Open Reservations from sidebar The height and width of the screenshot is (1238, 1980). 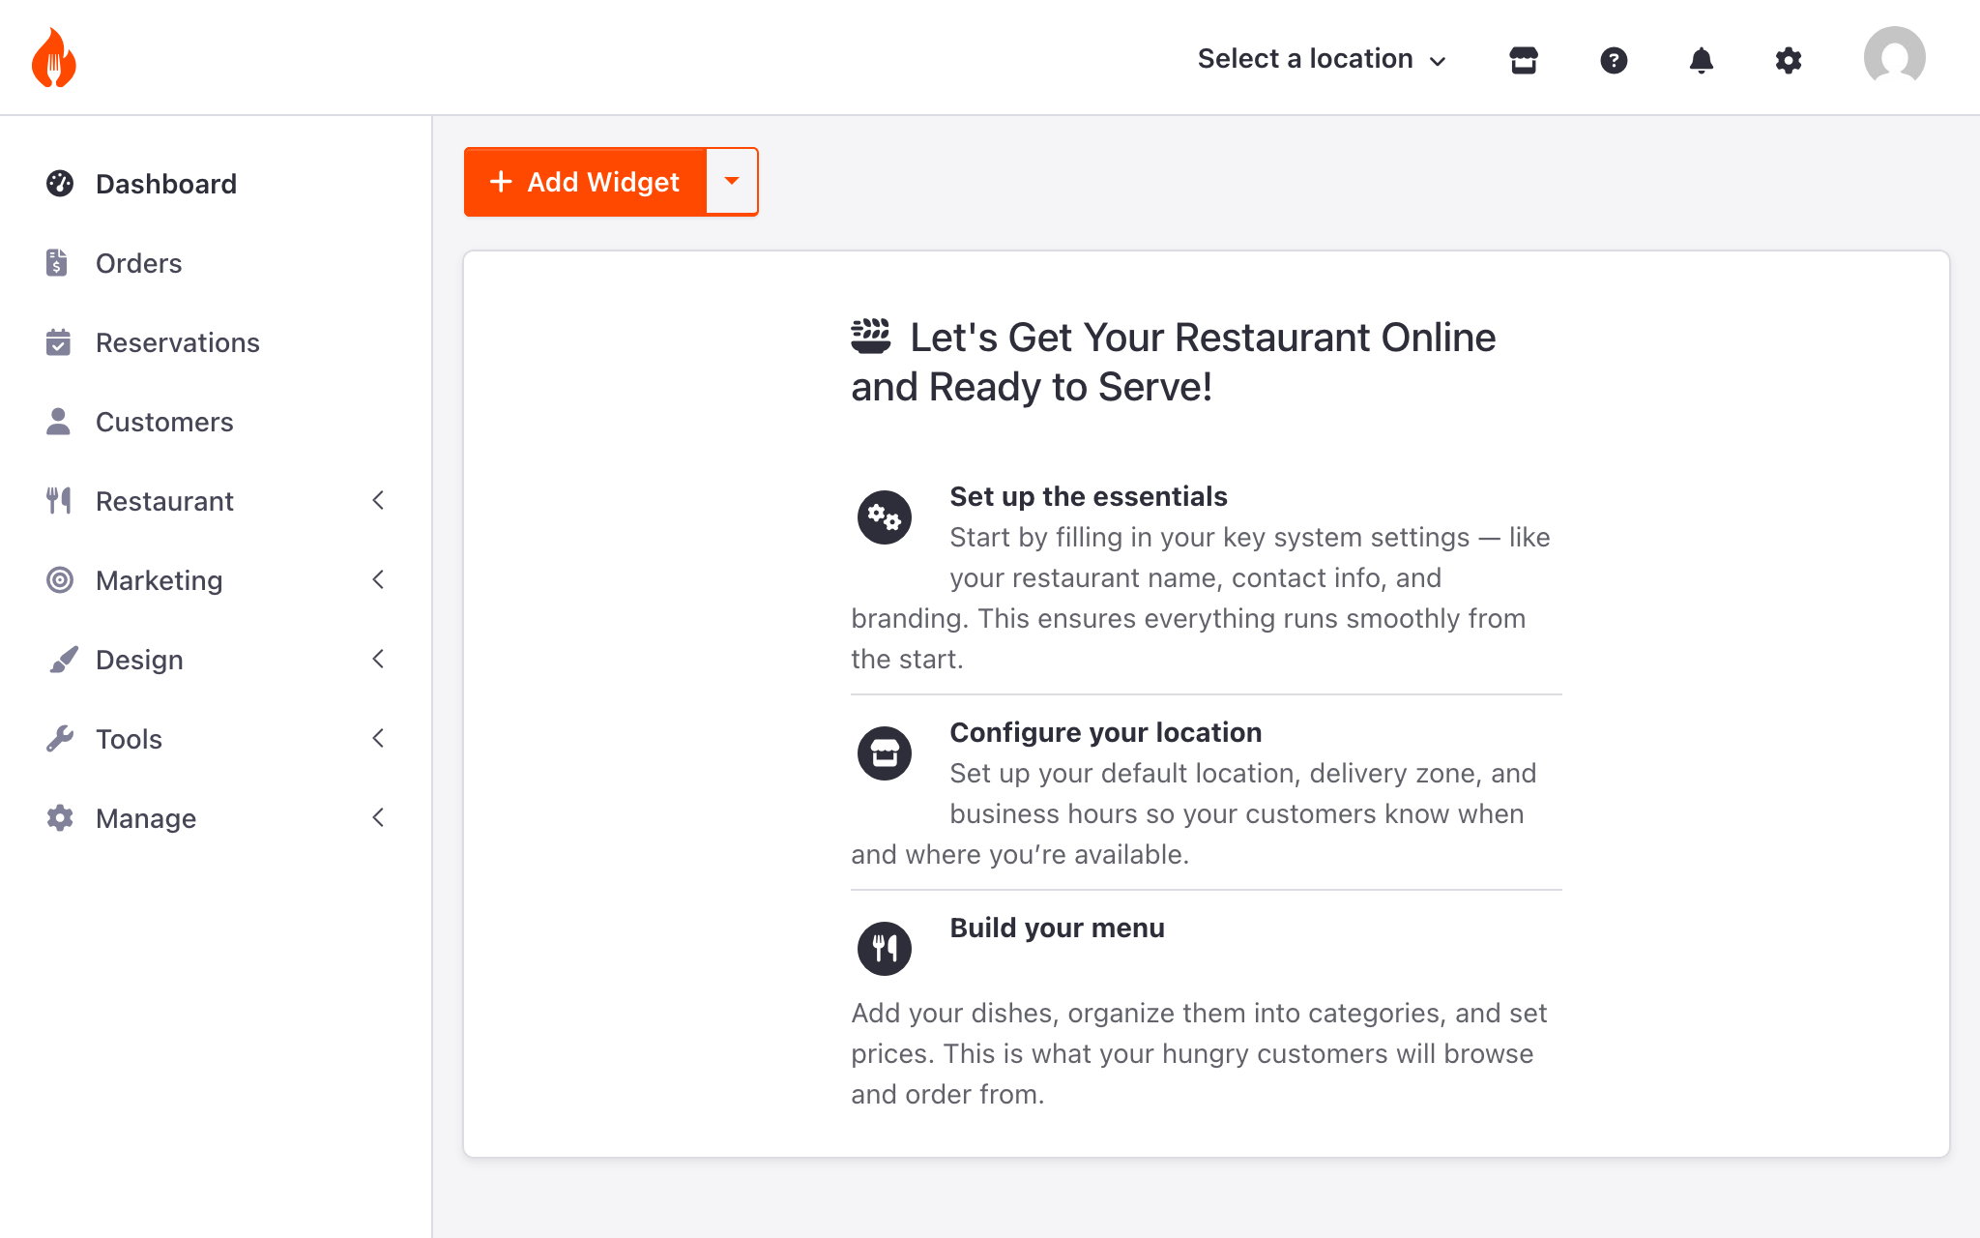177,342
